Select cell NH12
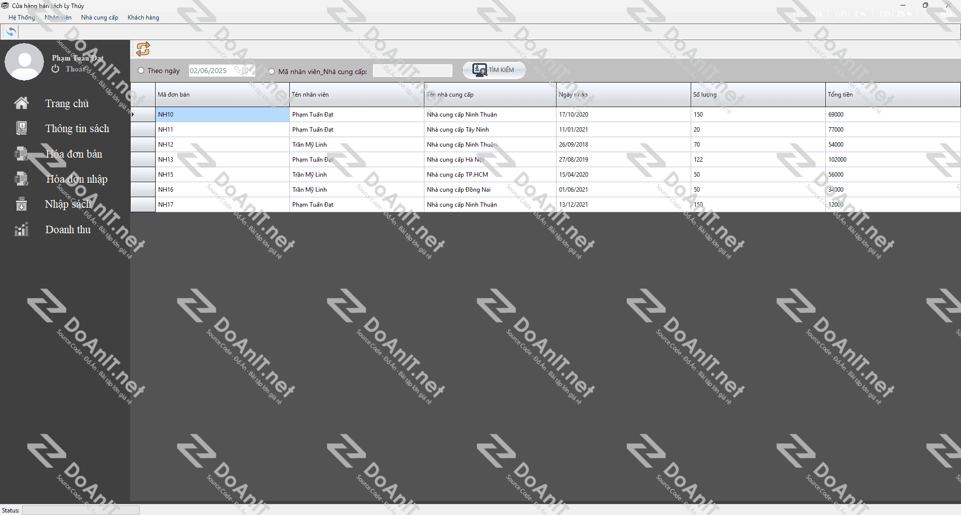 pos(222,145)
